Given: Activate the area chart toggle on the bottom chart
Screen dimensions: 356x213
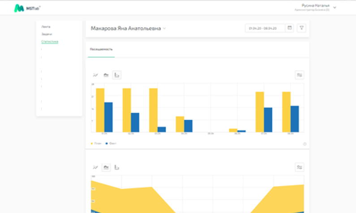Looking at the screenshot, I should [x=106, y=167].
